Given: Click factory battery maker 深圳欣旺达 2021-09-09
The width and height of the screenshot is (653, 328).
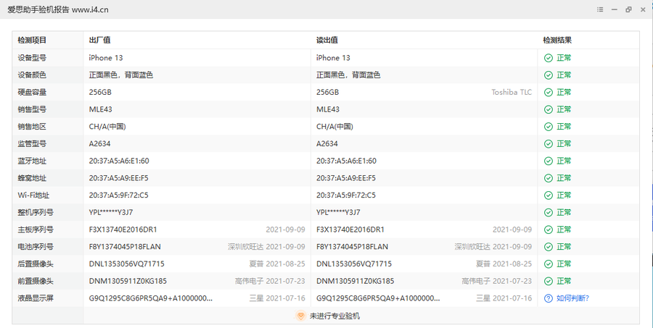Looking at the screenshot, I should pos(266,247).
